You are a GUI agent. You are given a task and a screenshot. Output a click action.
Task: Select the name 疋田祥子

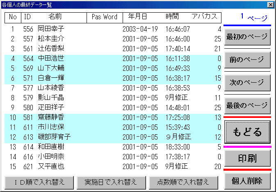[x=51, y=108]
